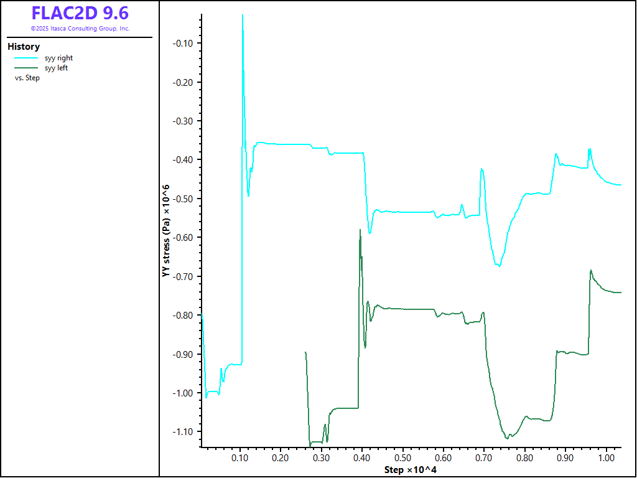Select the "syy right" legend label
The image size is (637, 478).
pos(58,59)
